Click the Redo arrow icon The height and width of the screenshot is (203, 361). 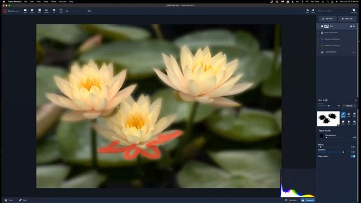(313, 11)
